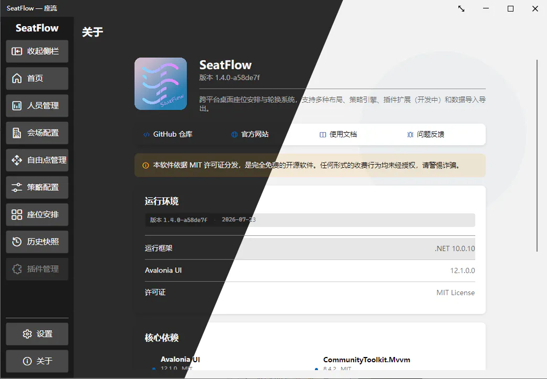Select the build date 2026-07-23
The width and height of the screenshot is (547, 379).
238,220
